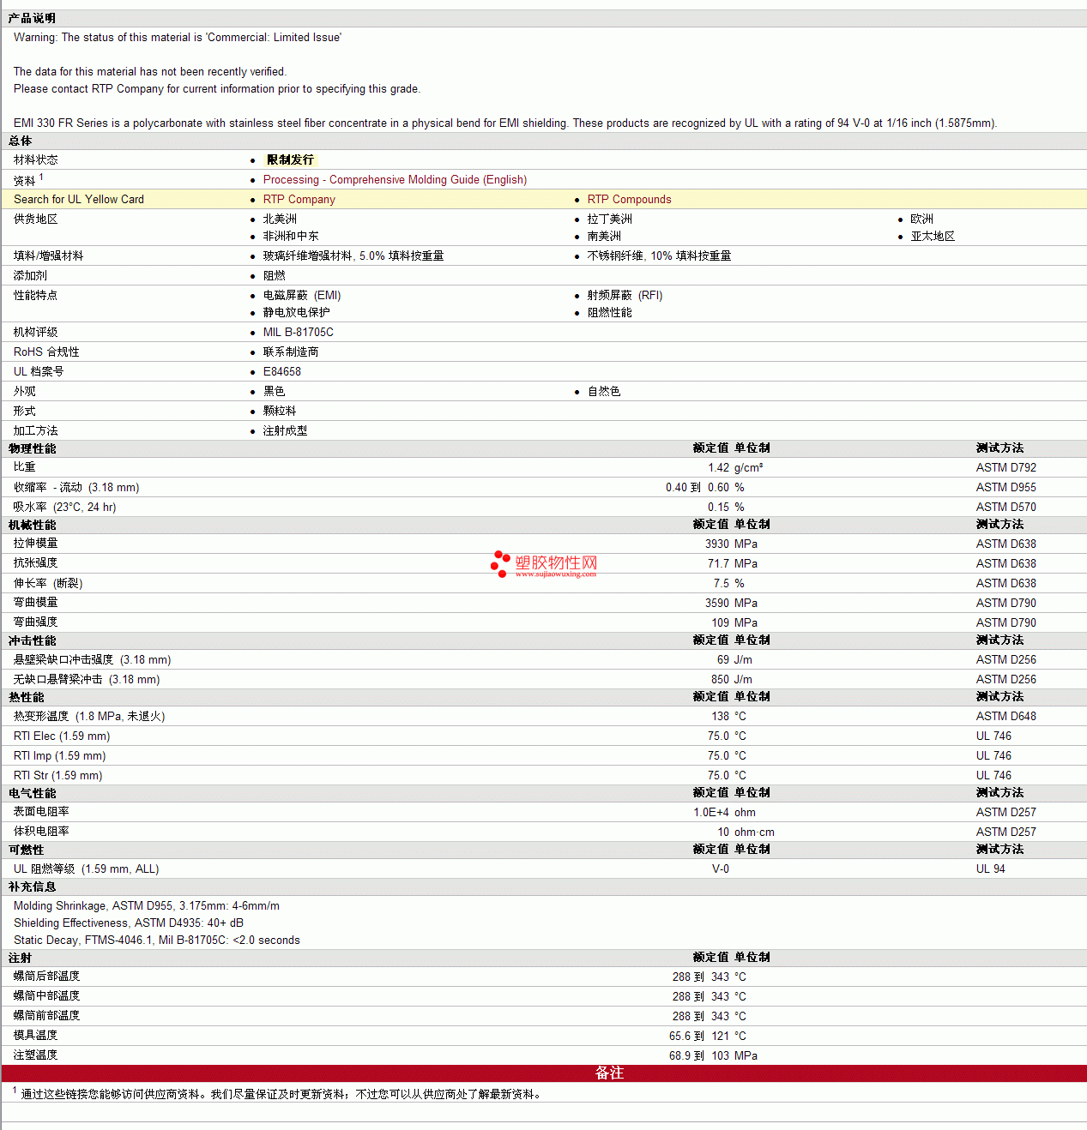This screenshot has width=1087, height=1130.
Task: Click the Molding Shrinkage supplementary info line
Action: [147, 905]
